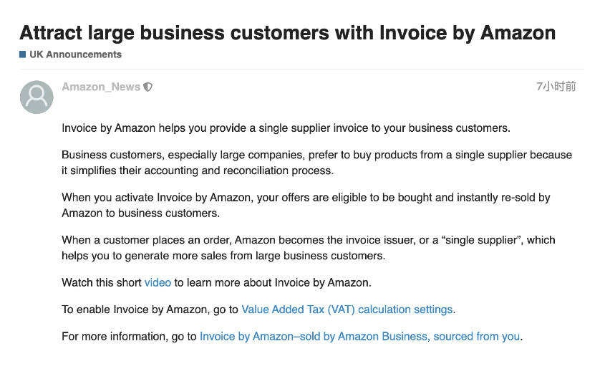Open Value Added Tax (VAT) calculation settings
Image resolution: width=605 pixels, height=384 pixels.
point(347,309)
